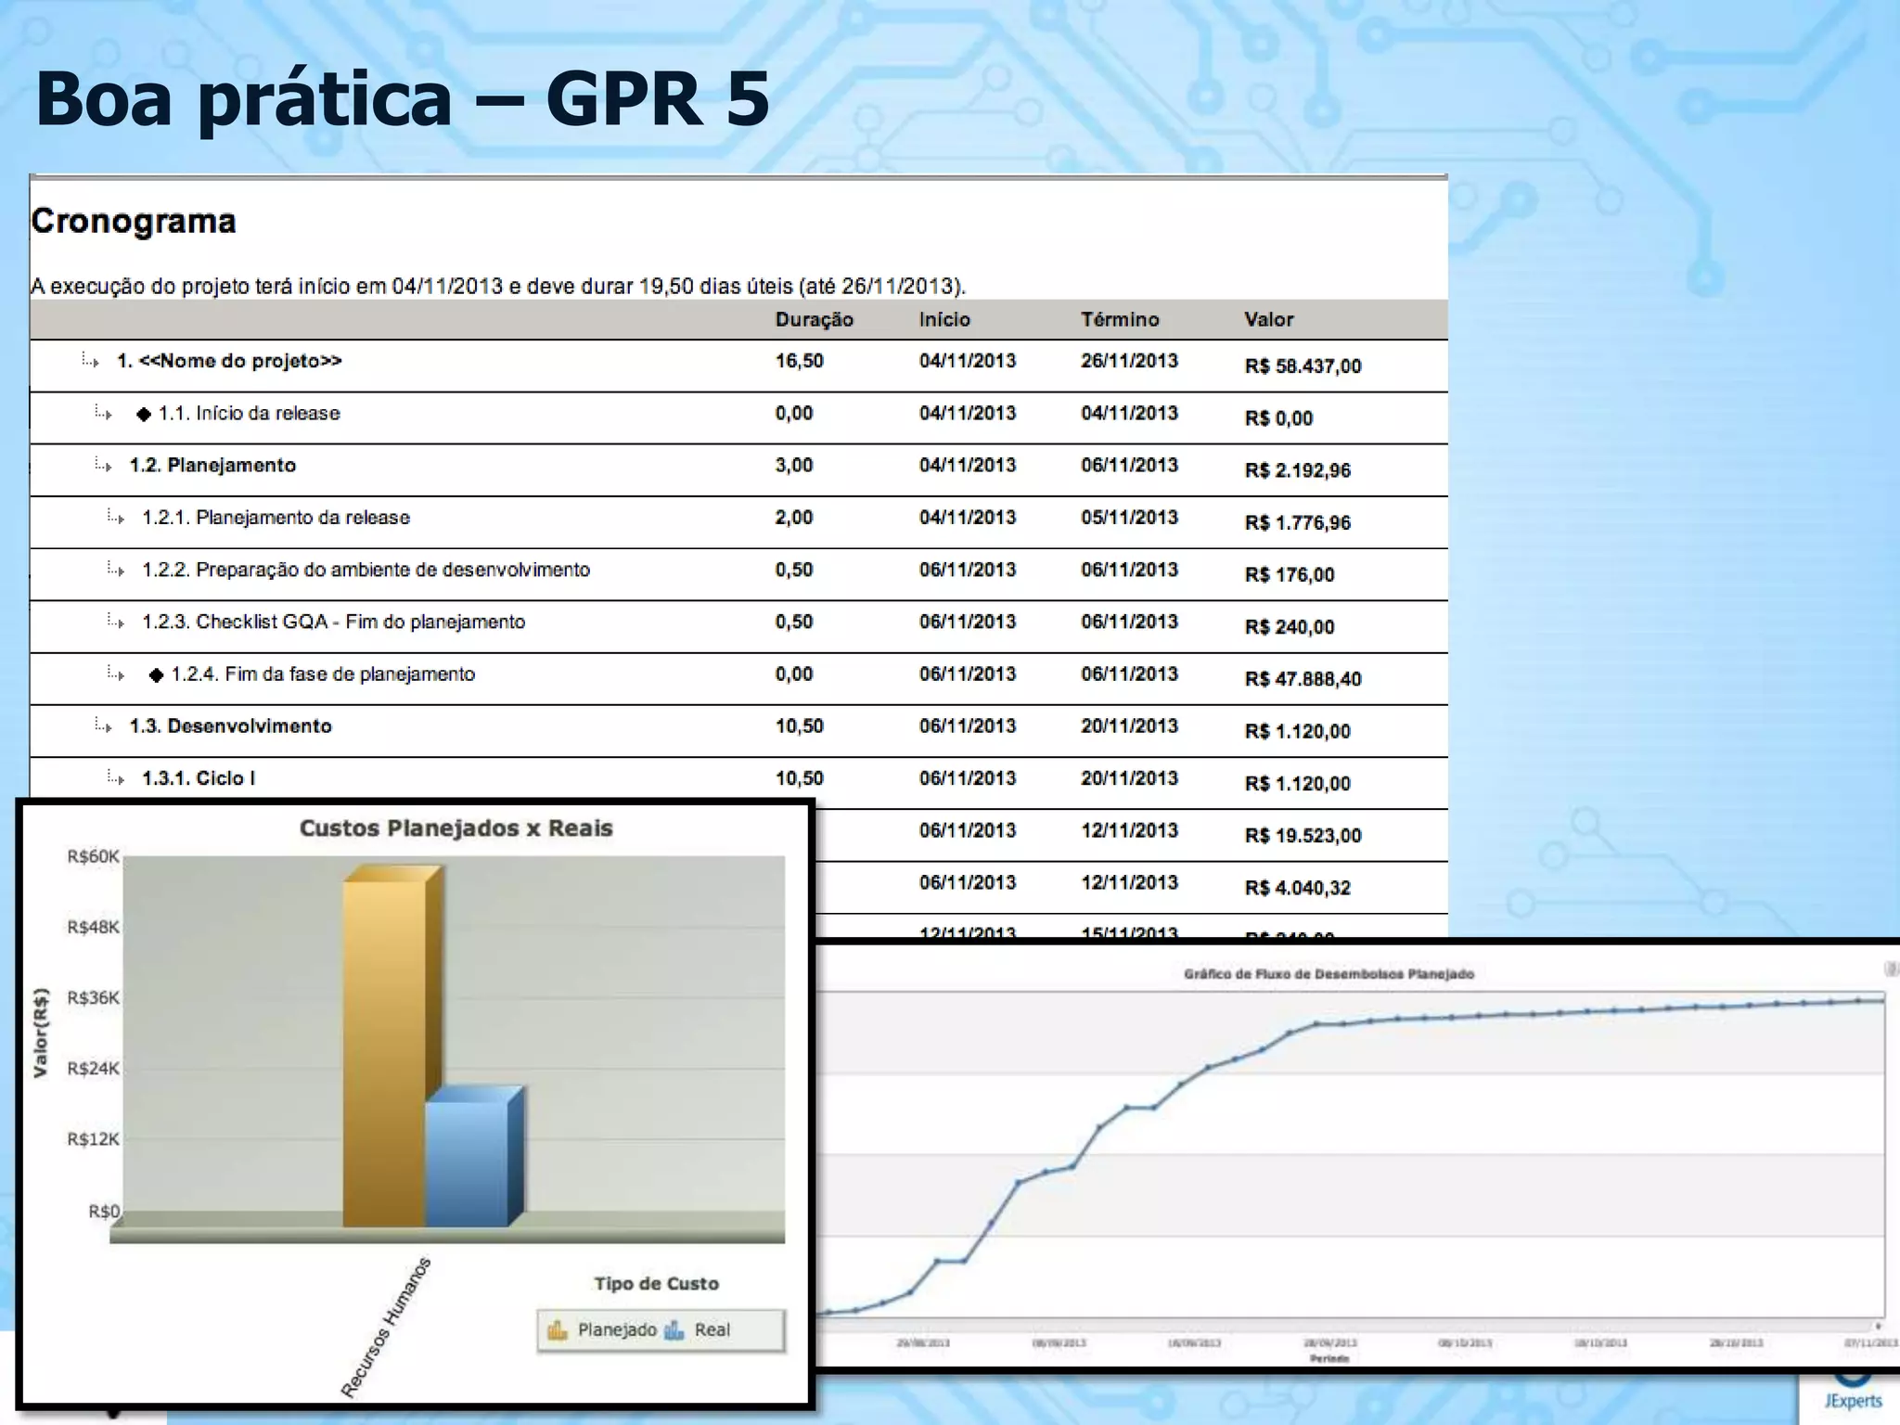This screenshot has width=1900, height=1425.
Task: Click the tree arrow beside '1. <<Nome do projeto>>'
Action: [90, 361]
